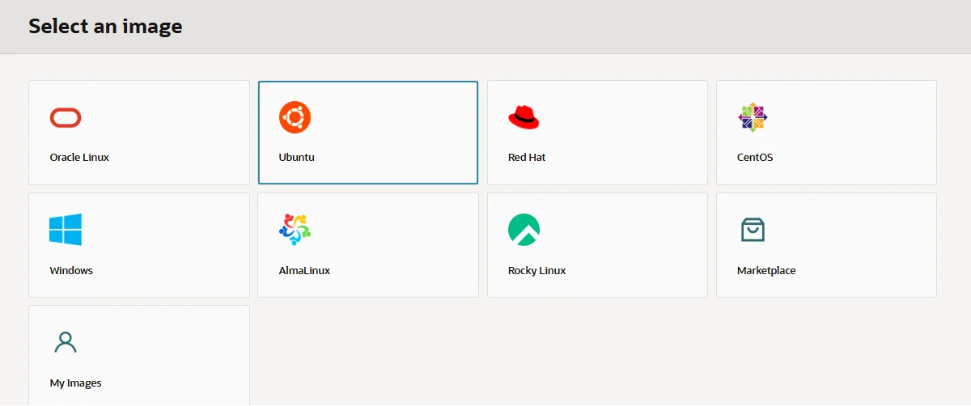
Task: Click the My Images person icon
Action: click(66, 342)
